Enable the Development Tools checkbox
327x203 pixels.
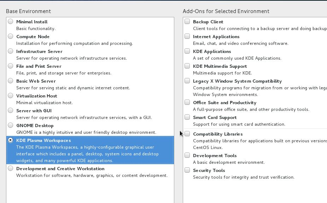pyautogui.click(x=187, y=155)
